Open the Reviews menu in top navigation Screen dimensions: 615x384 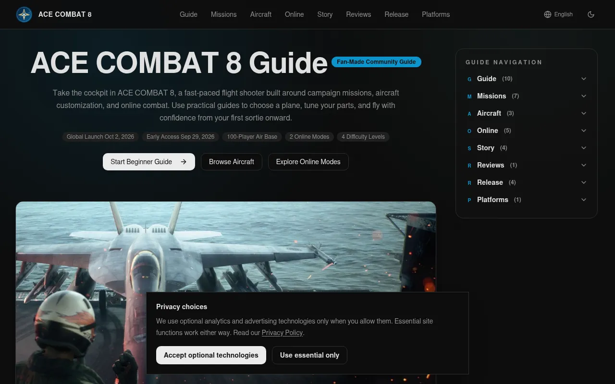coord(358,14)
